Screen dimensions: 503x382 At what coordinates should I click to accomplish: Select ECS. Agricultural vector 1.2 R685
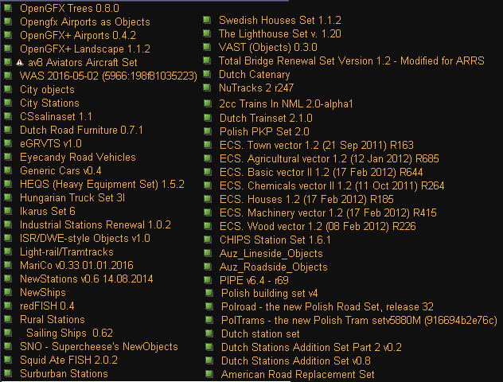[x=329, y=158]
